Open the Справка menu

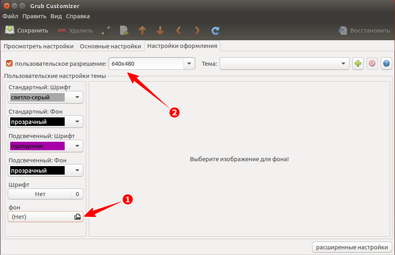(x=78, y=16)
